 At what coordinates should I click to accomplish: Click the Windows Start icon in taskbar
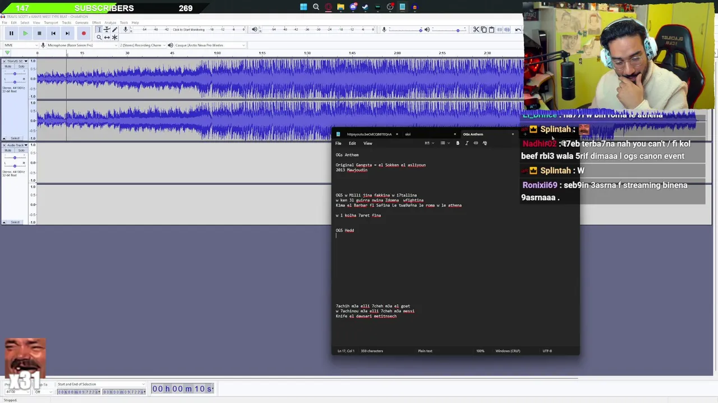[303, 7]
